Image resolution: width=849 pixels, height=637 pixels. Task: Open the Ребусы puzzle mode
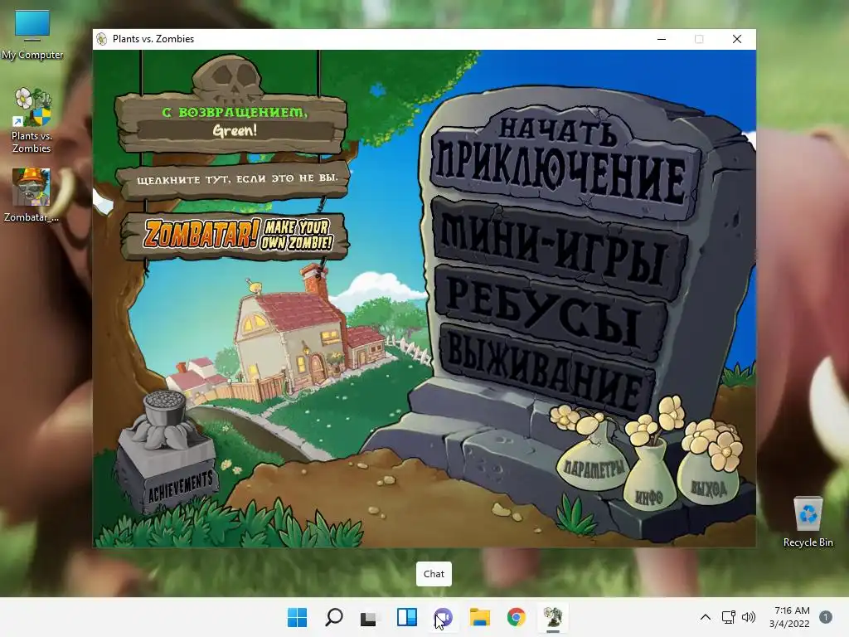point(550,313)
